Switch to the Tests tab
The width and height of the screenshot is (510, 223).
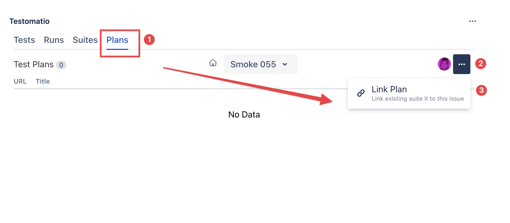point(24,40)
